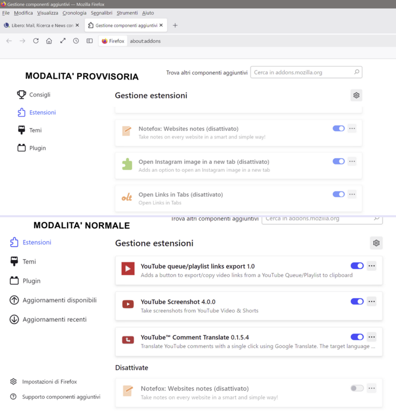Select the Gestione componenti aggiuntivi tab
Image resolution: width=396 pixels, height=415 pixels.
(x=126, y=25)
